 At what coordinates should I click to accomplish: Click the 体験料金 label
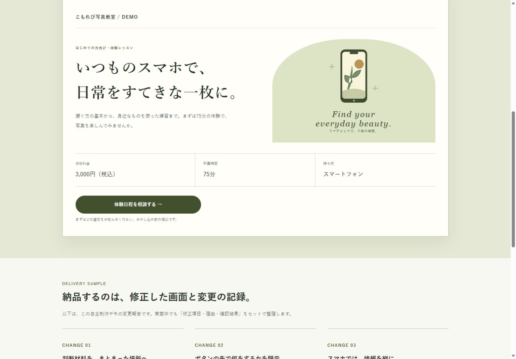(x=83, y=164)
